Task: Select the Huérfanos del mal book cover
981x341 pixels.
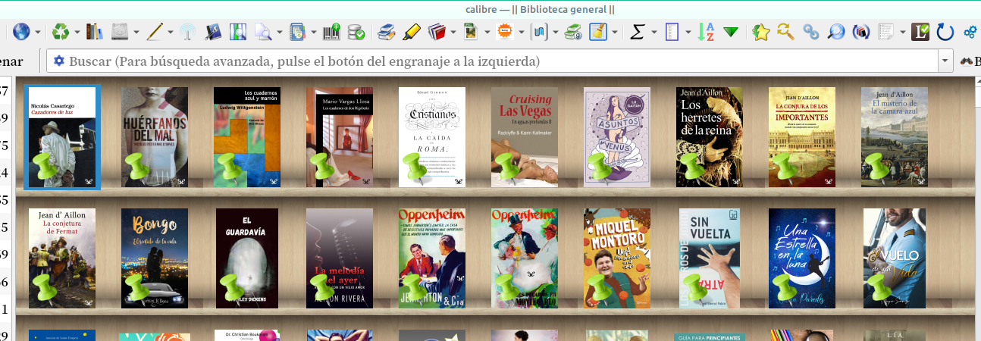Action: click(x=155, y=137)
